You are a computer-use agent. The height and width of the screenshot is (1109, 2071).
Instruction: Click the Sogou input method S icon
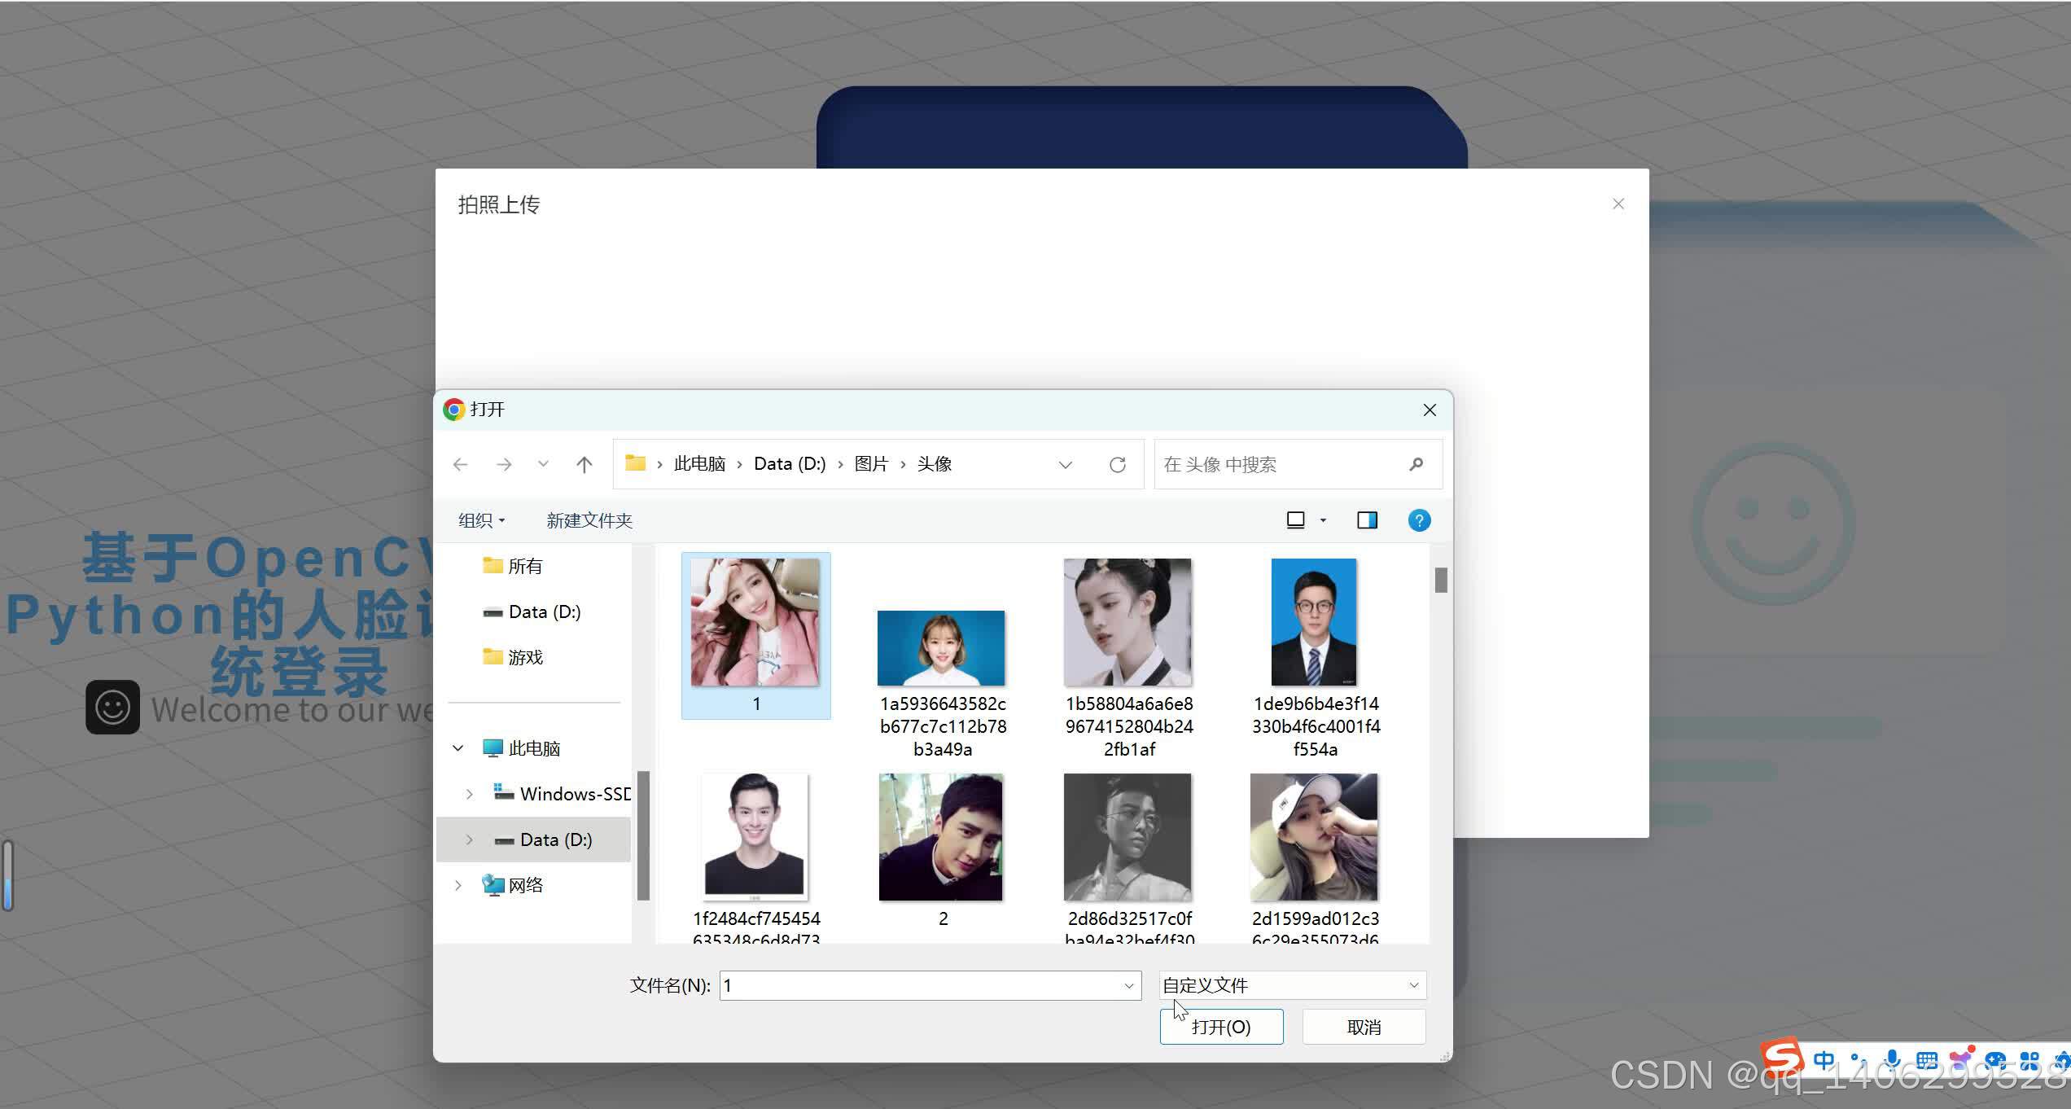point(1782,1059)
